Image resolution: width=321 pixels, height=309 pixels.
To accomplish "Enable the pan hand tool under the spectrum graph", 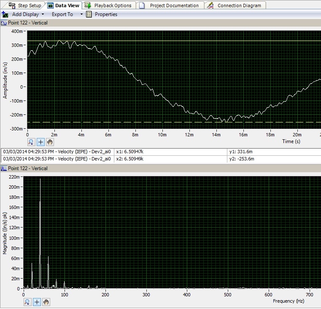I will (46, 302).
